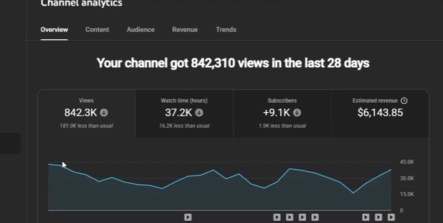The width and height of the screenshot is (443, 223).
Task: Select the Views metric card
Action: (86, 114)
